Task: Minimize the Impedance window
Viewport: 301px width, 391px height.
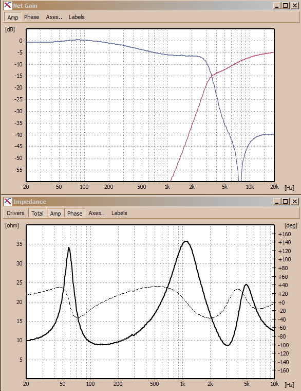Action: [x=277, y=202]
